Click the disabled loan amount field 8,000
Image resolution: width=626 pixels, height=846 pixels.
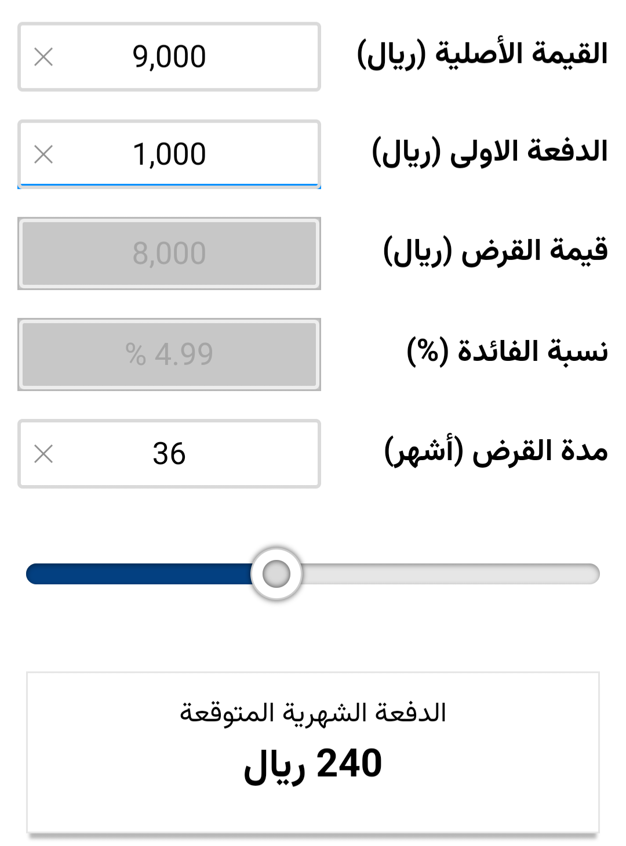pos(169,254)
